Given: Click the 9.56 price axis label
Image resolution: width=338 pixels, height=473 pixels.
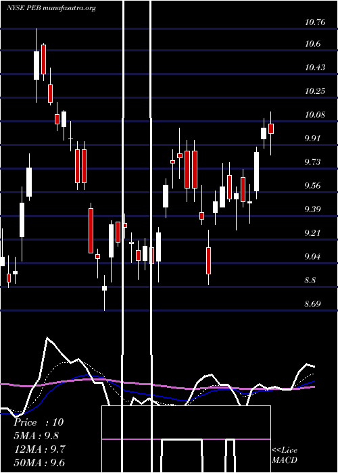Looking at the screenshot, I should point(313,186).
